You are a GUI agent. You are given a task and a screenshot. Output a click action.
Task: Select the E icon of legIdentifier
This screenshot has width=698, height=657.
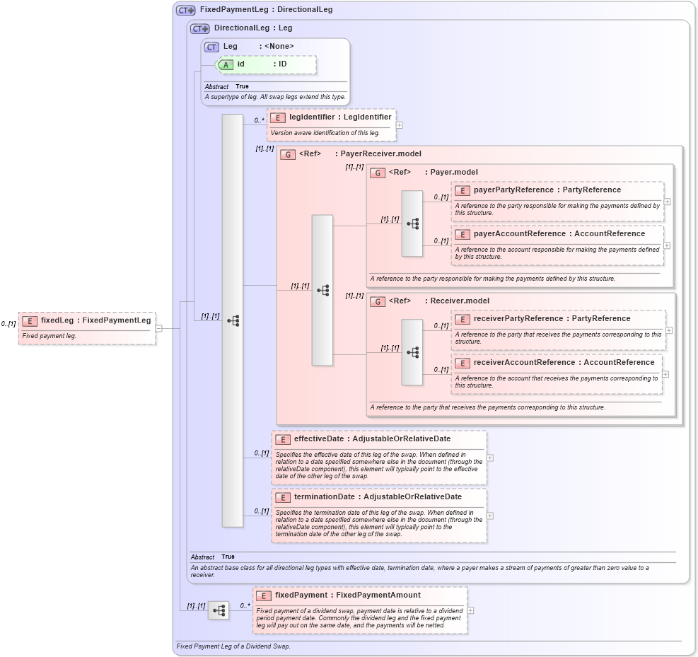click(277, 117)
